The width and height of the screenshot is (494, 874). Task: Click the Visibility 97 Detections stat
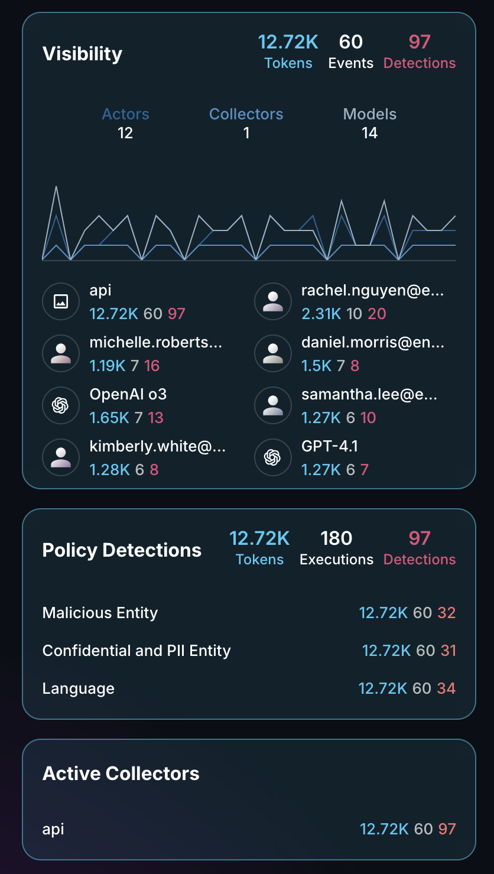click(x=420, y=51)
